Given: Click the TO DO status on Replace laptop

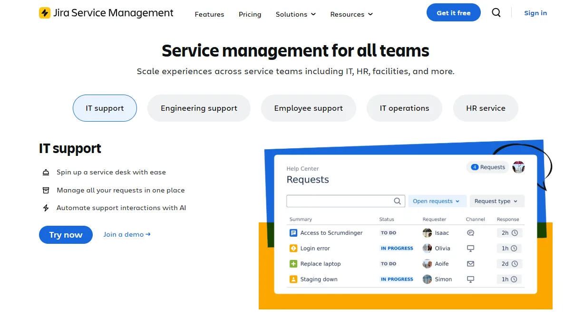Looking at the screenshot, I should pyautogui.click(x=389, y=264).
